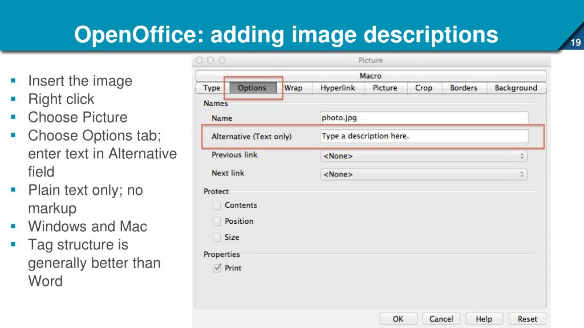Go to the Hyperlink tab
The width and height of the screenshot is (584, 328).
point(338,88)
